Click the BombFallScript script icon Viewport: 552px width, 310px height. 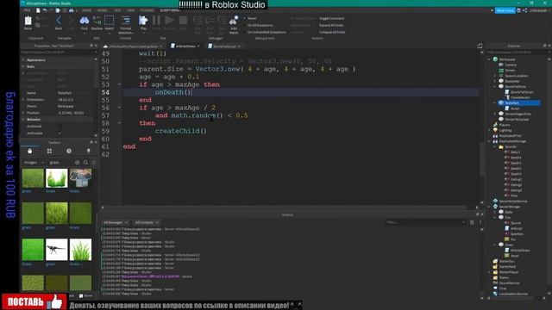pyautogui.click(x=507, y=92)
